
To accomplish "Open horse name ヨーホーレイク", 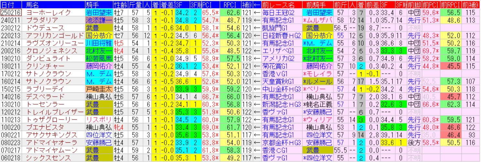I will coord(49,13).
